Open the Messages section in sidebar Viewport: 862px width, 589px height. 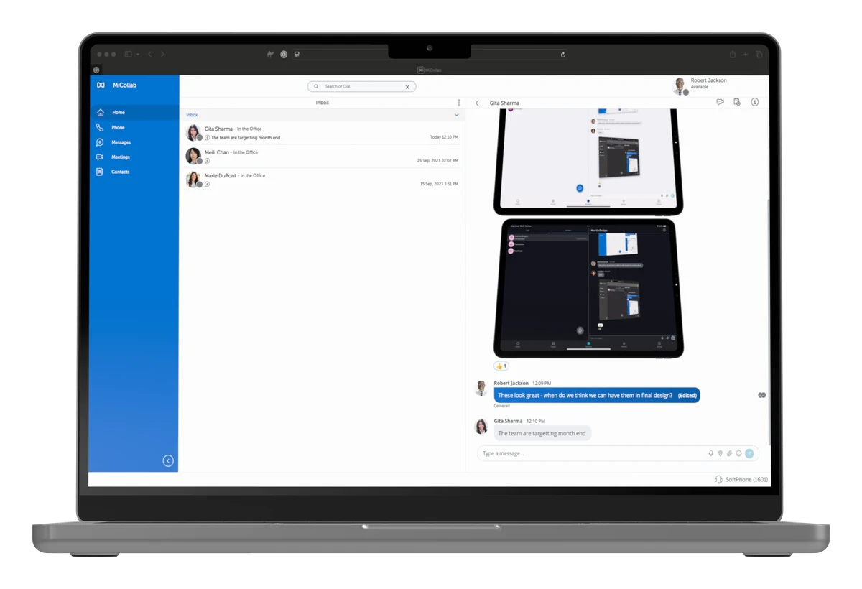[134, 142]
